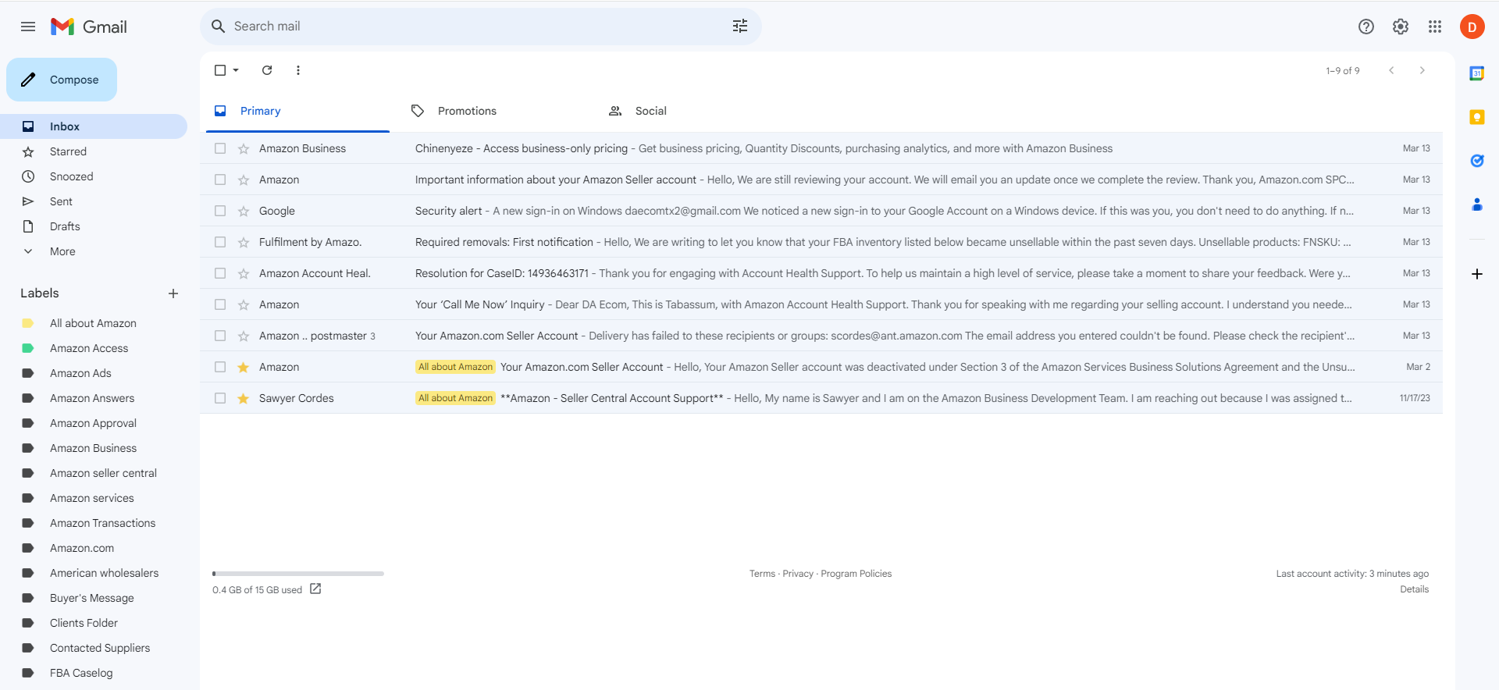Get add-ons plus icon
The height and width of the screenshot is (690, 1499).
(x=1477, y=274)
